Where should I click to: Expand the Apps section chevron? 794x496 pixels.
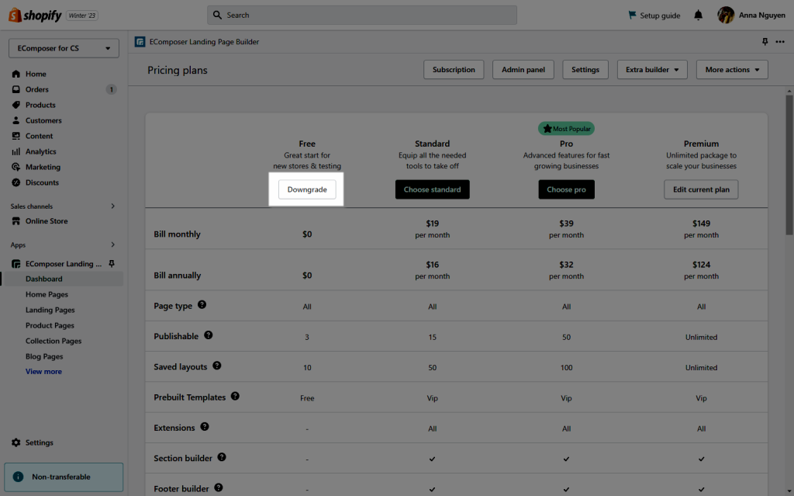point(113,245)
